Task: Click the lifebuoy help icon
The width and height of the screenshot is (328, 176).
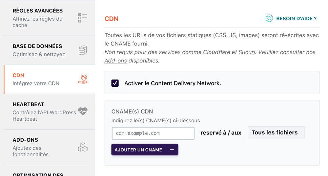Action: 269,18
